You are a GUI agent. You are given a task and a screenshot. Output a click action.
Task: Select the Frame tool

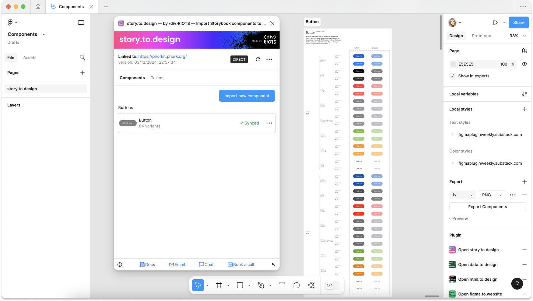click(x=219, y=285)
